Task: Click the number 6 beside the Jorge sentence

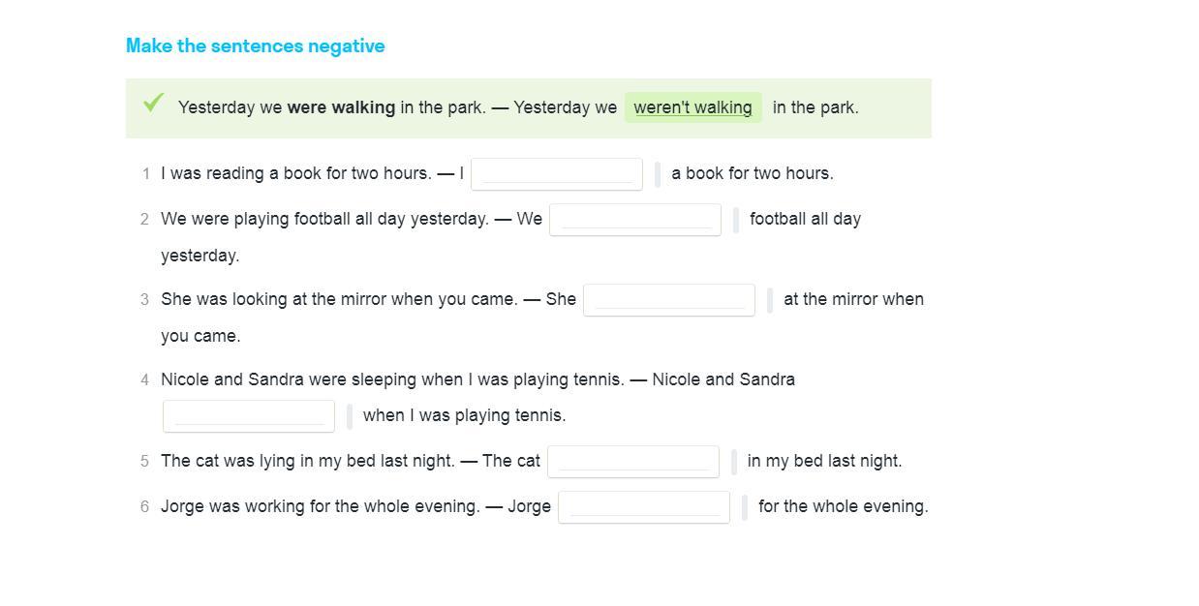Action: (x=144, y=507)
